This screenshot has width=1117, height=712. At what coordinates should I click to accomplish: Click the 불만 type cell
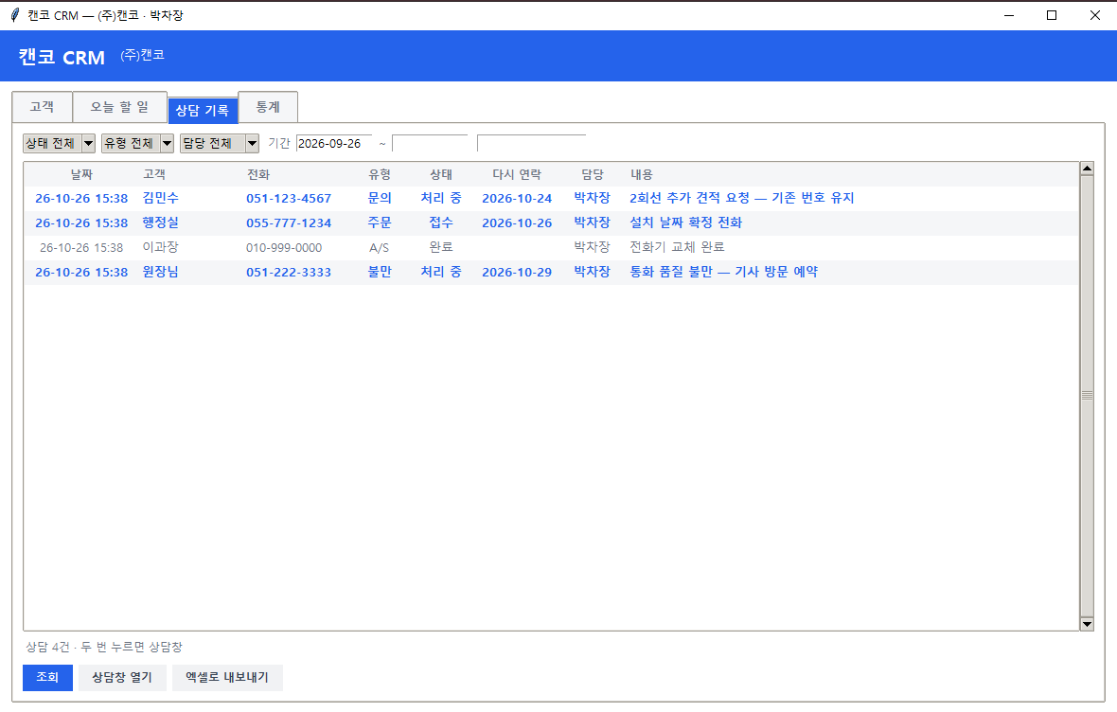pyautogui.click(x=379, y=273)
